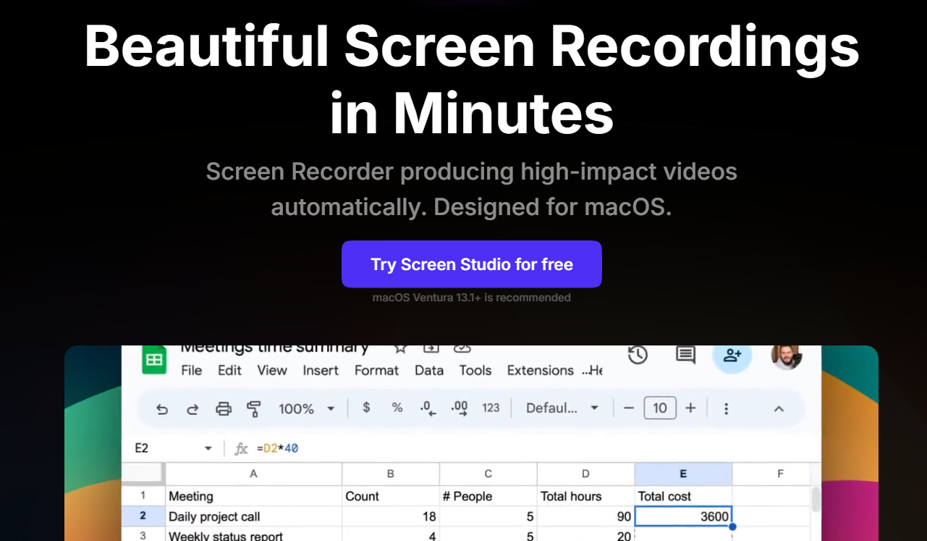Screen dimensions: 927x541
Task: Click the 'Weekly status report' cell
Action: click(x=253, y=534)
